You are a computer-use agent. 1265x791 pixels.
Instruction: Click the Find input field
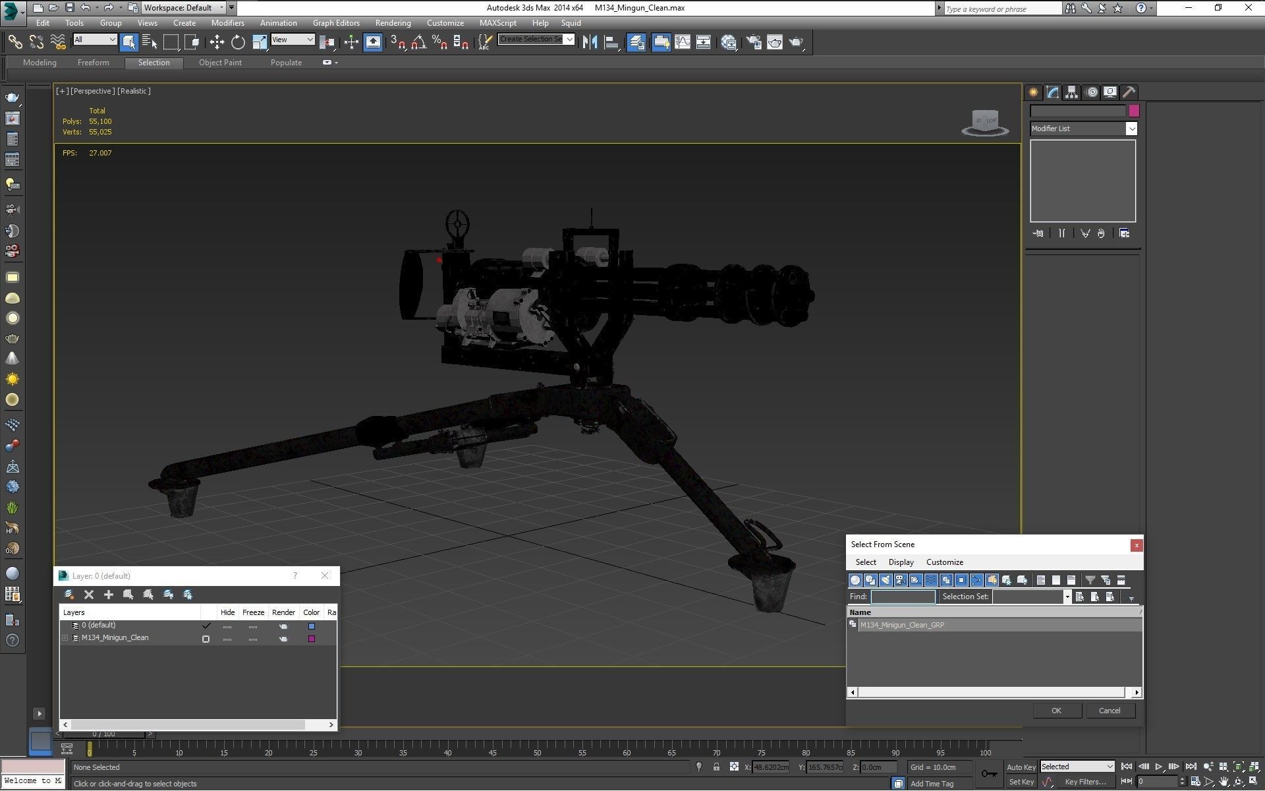[903, 597]
